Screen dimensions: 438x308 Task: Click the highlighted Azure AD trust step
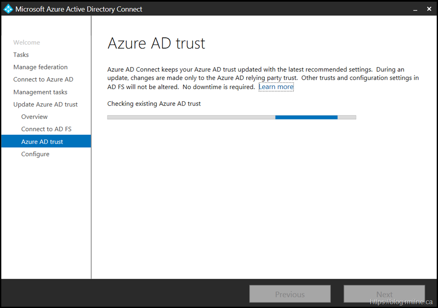(42, 142)
